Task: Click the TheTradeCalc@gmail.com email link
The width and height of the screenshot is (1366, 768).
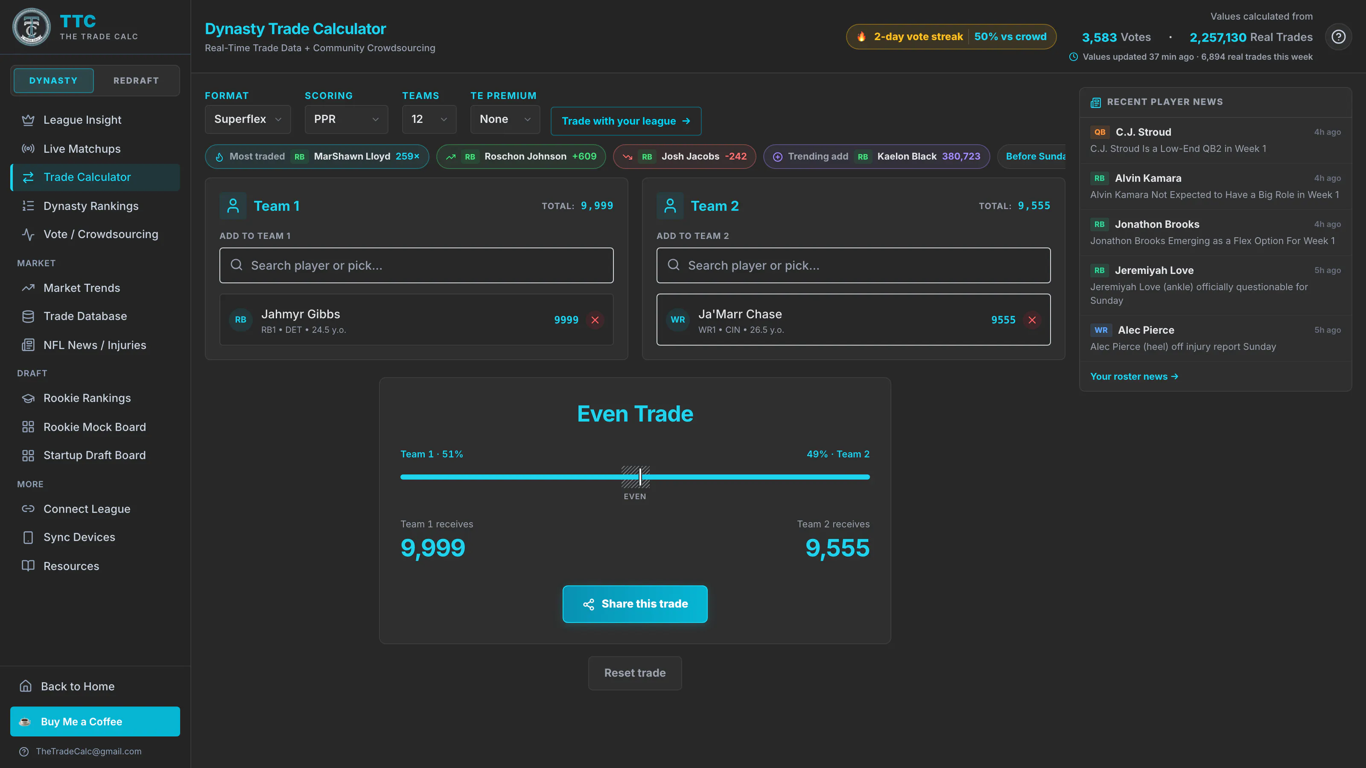Action: 88,751
